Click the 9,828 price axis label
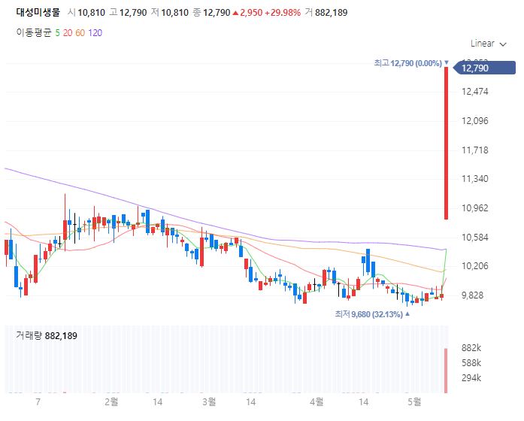524x421 pixels. (x=473, y=295)
